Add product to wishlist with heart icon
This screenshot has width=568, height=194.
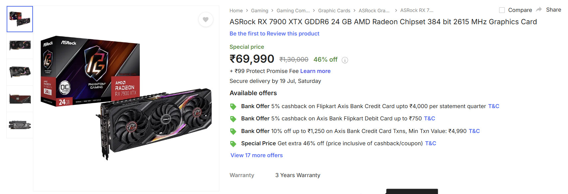point(206,20)
